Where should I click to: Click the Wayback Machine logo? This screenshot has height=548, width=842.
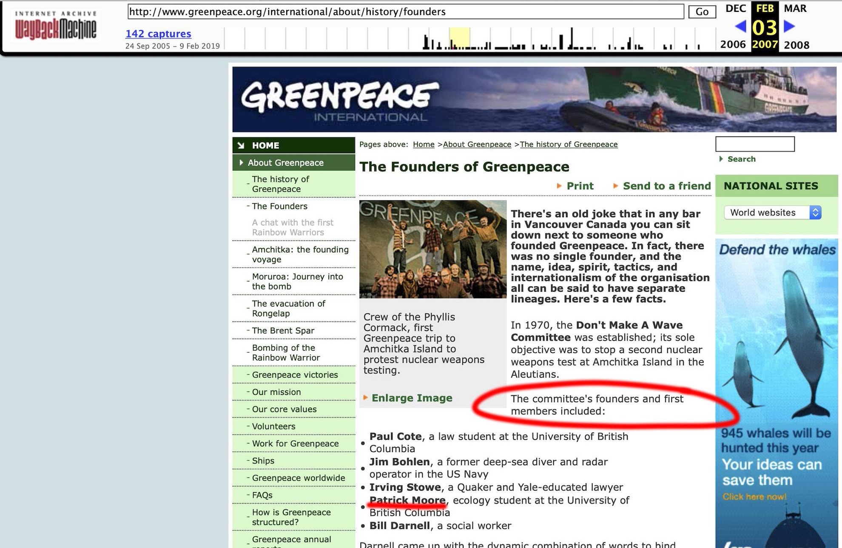(56, 26)
